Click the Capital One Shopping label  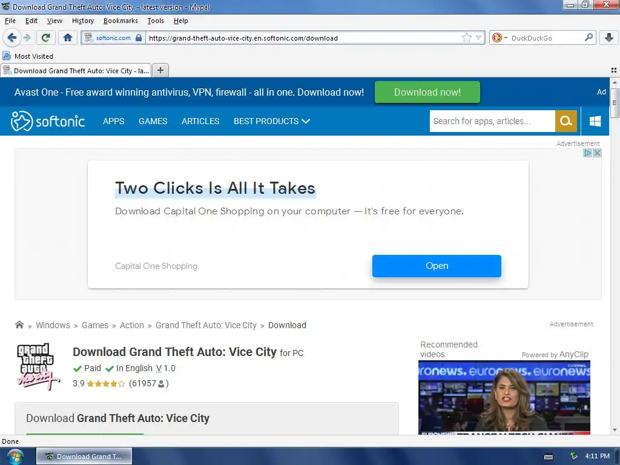[156, 266]
